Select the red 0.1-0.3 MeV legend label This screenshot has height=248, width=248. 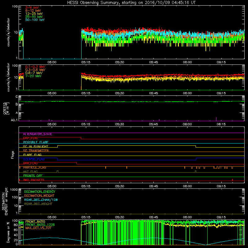[35, 67]
